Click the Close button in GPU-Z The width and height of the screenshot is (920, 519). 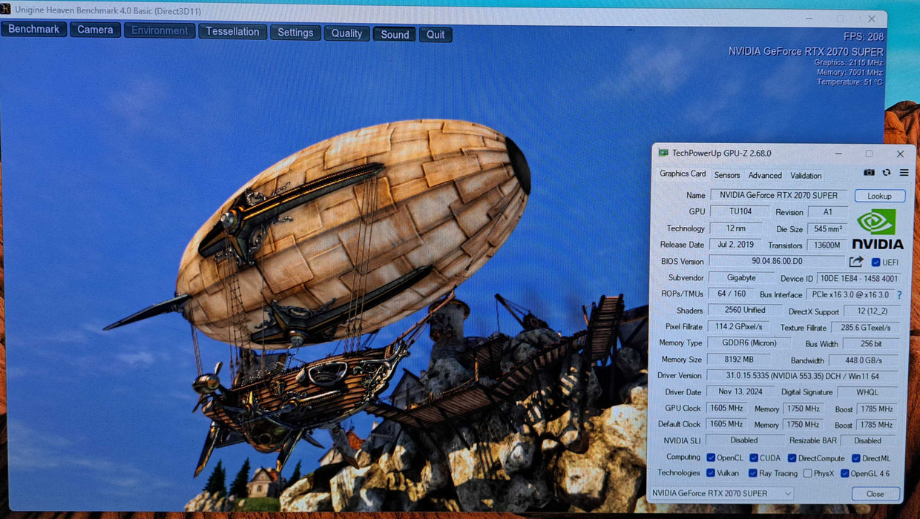(875, 494)
